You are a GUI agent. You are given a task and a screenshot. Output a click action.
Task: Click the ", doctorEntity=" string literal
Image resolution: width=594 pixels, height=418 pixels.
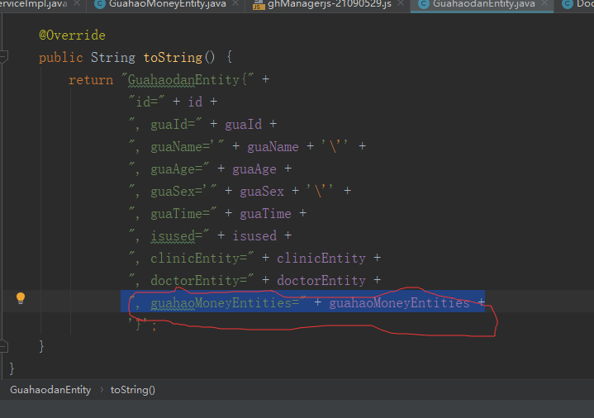coord(192,281)
